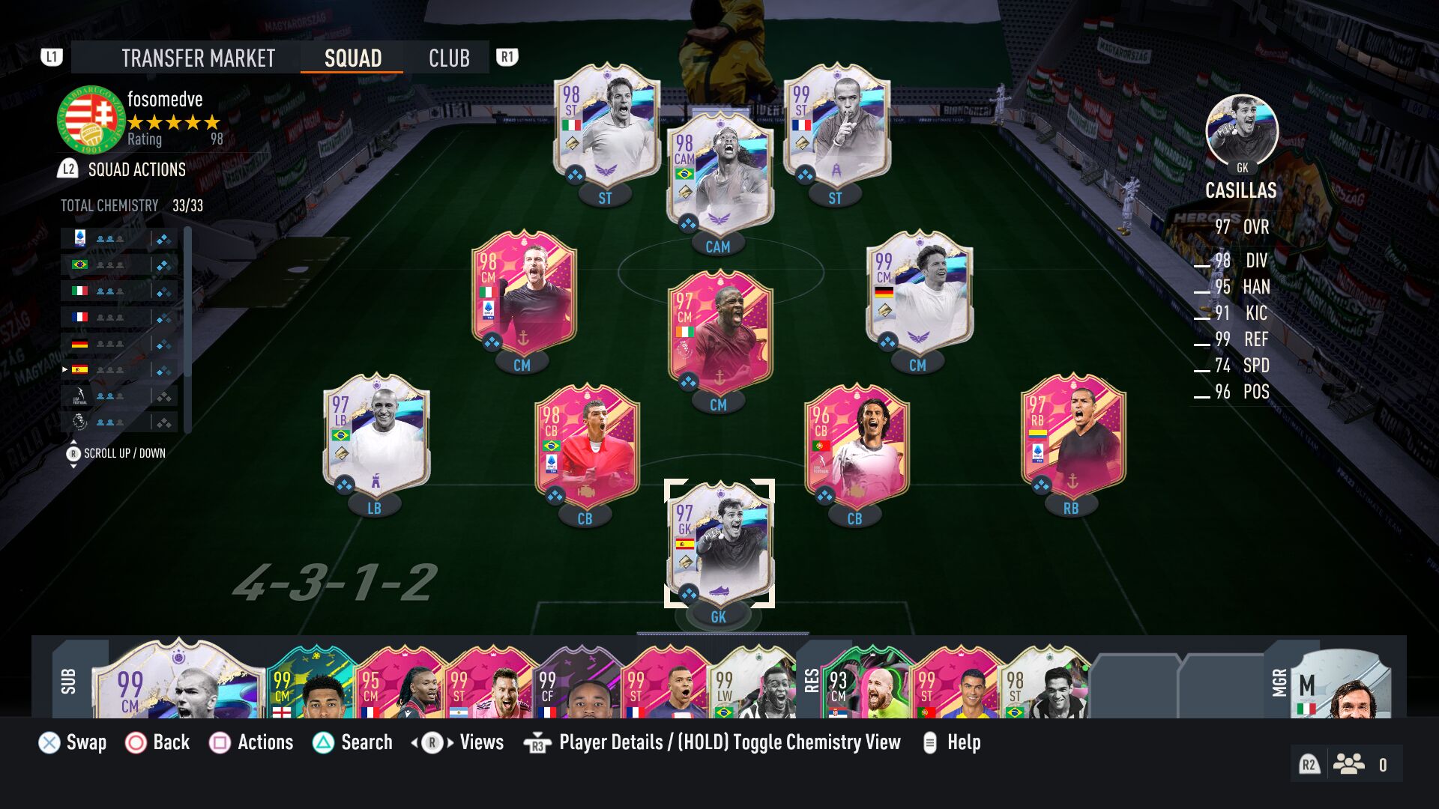Click the Swap cross button icon
This screenshot has height=809, width=1439.
49,742
